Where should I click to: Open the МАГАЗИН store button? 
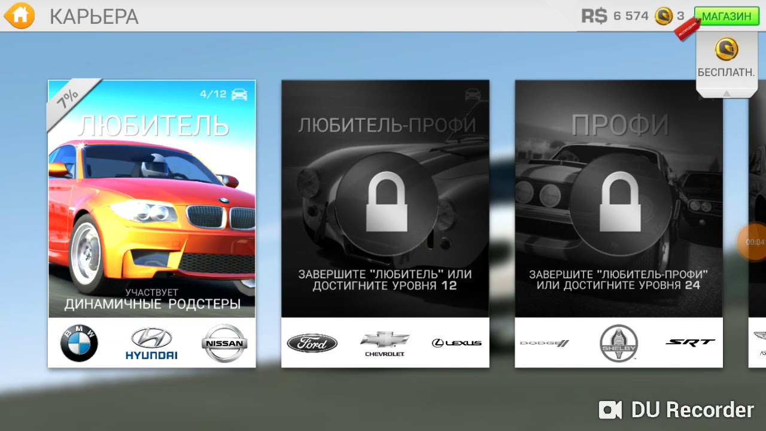[727, 16]
